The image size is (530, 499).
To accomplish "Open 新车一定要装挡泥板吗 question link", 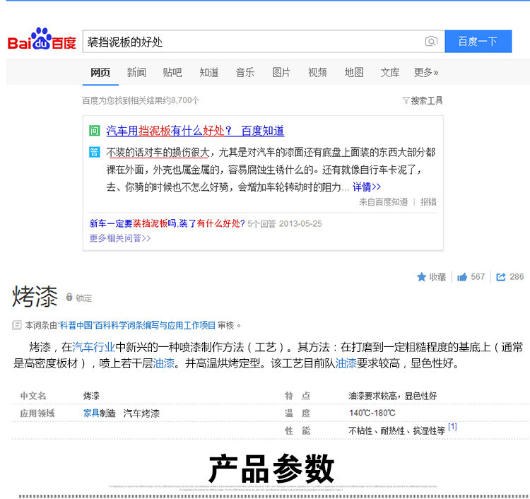I will coord(167,223).
